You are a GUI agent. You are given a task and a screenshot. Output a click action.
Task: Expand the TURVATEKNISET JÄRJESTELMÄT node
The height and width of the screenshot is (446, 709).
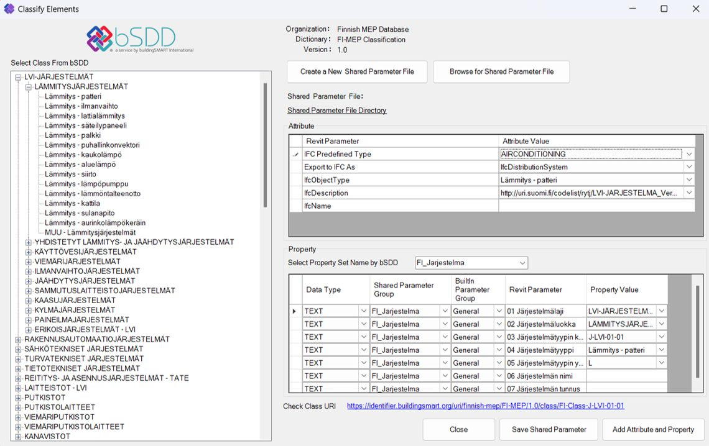point(18,359)
